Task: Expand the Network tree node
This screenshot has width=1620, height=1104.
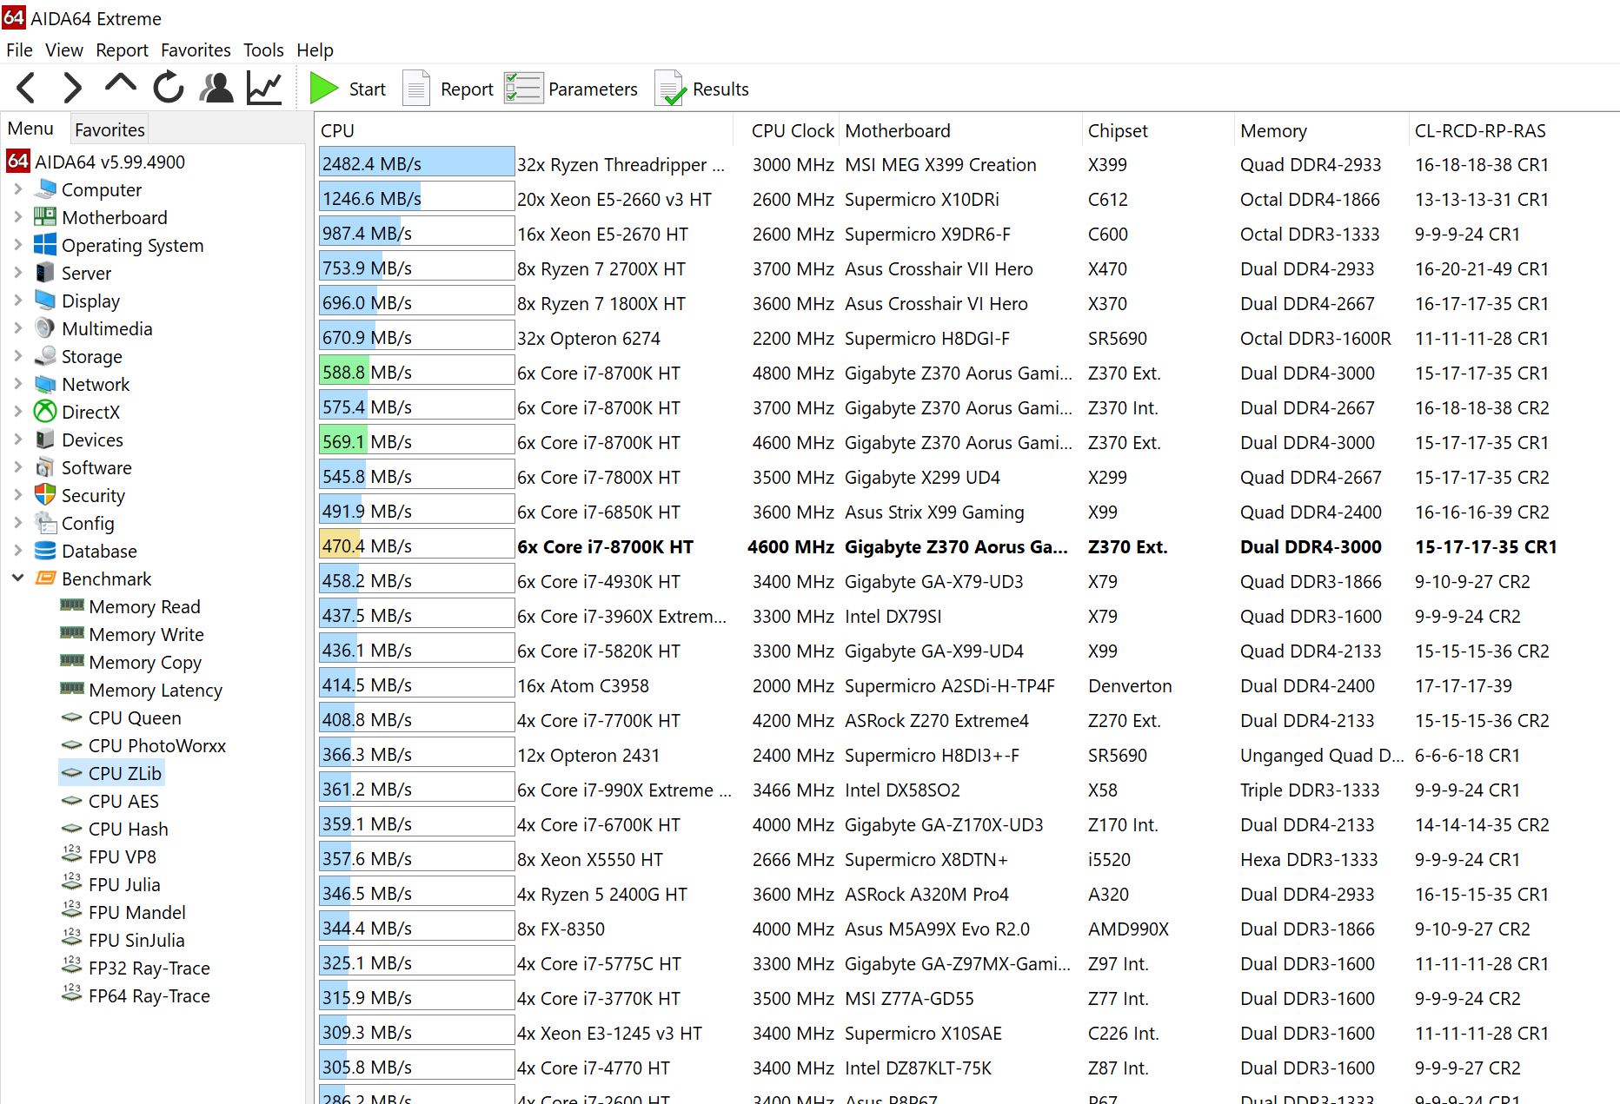Action: click(x=18, y=383)
